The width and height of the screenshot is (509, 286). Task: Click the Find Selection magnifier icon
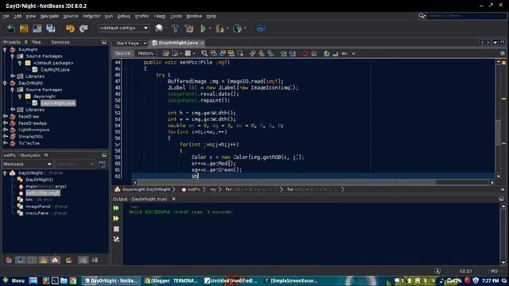204,53
